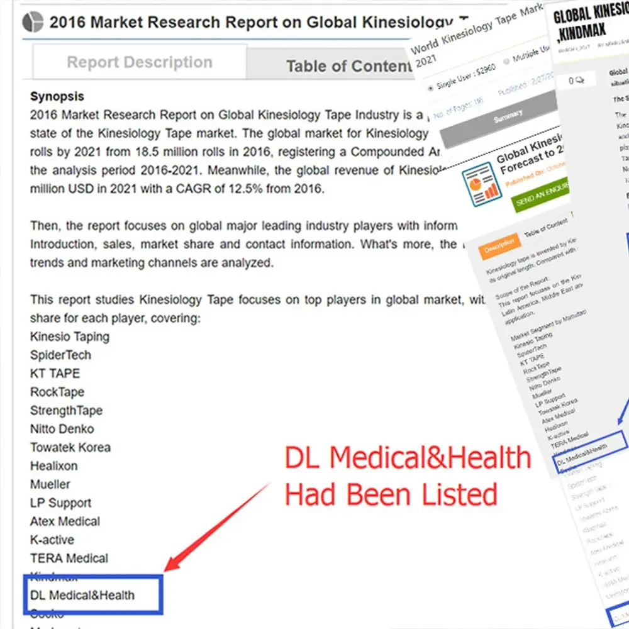This screenshot has width=629, height=629.
Task: Open the orange Description tab
Action: (x=499, y=246)
